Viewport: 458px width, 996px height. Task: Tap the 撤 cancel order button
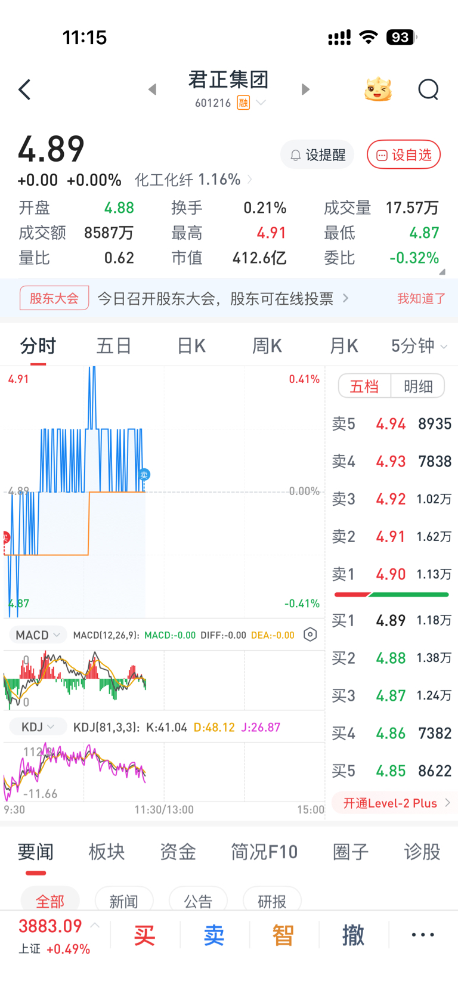point(353,935)
